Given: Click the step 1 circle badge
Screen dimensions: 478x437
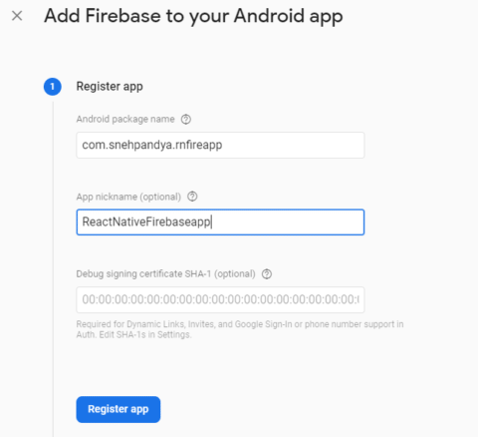Looking at the screenshot, I should click(x=53, y=87).
